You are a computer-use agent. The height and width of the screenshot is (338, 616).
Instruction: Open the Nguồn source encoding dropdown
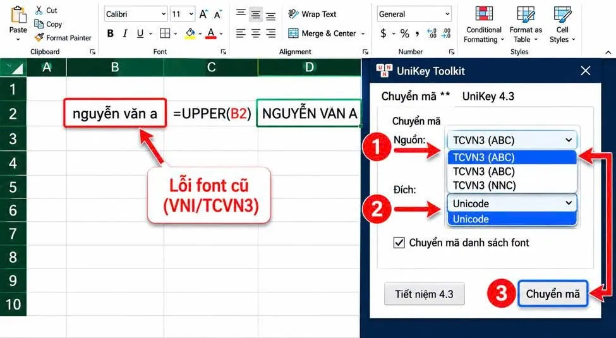coord(512,140)
